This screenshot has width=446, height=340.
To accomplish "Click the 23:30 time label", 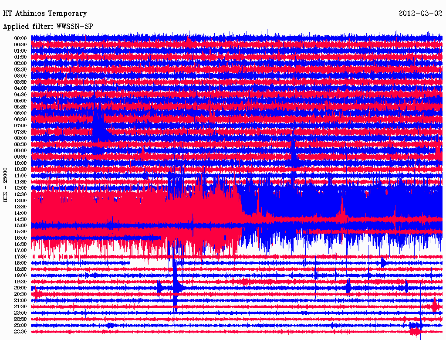I will pyautogui.click(x=20, y=332).
